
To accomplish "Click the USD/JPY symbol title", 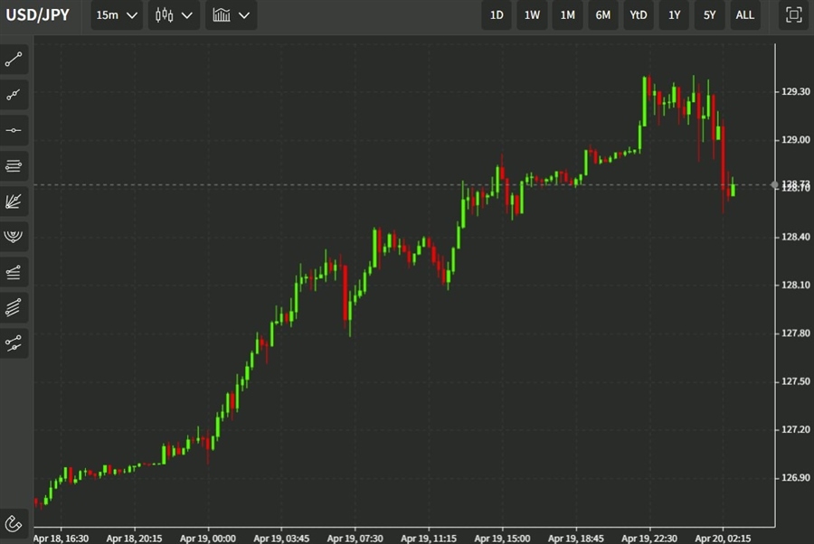I will (x=37, y=14).
